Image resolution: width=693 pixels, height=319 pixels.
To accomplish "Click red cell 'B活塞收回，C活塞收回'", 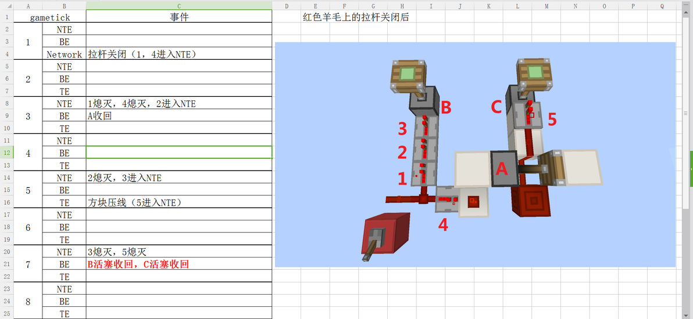I will click(179, 264).
